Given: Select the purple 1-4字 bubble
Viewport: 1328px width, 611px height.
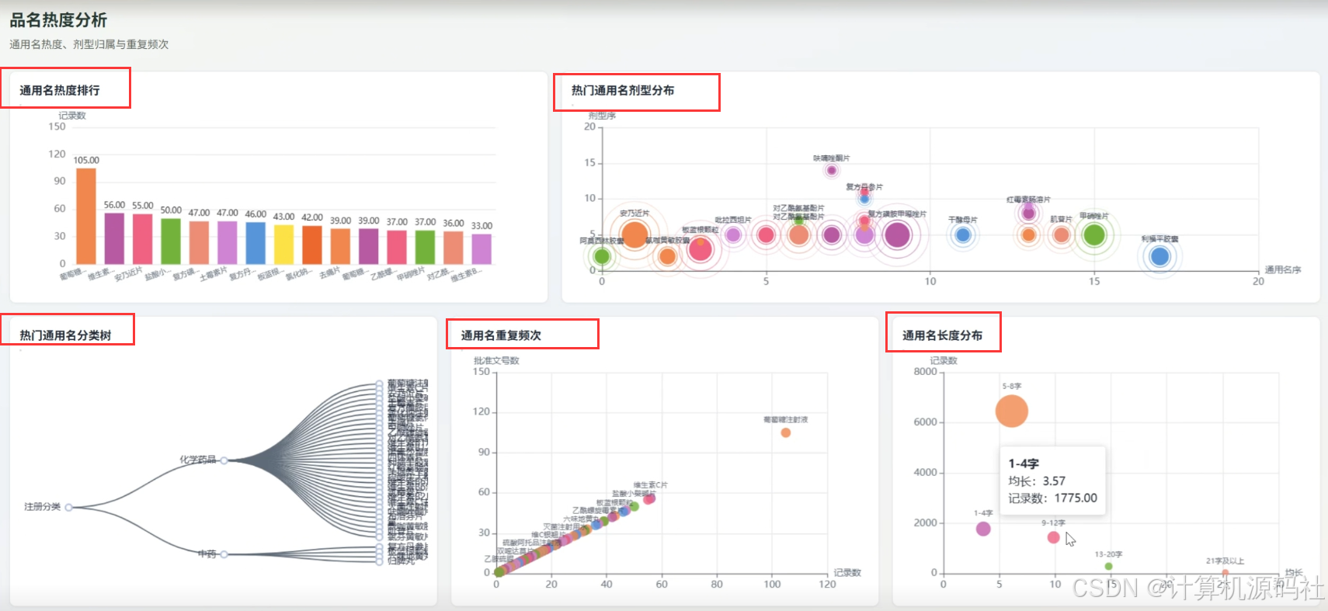Looking at the screenshot, I should coord(983,529).
